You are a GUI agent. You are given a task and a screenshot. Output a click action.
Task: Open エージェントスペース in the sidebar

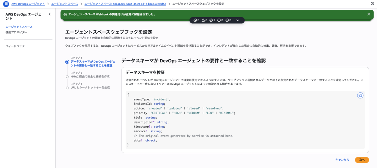point(19,27)
